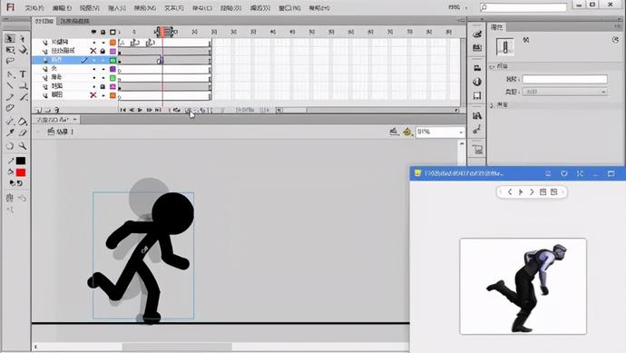Image resolution: width=626 pixels, height=353 pixels.
Task: Play the timeline animation
Action: (140, 110)
